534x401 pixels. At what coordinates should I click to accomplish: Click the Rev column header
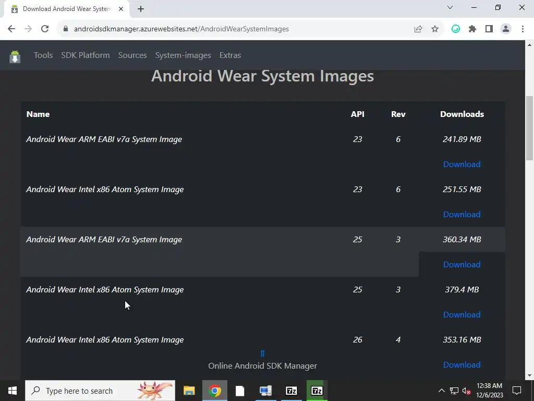(398, 114)
